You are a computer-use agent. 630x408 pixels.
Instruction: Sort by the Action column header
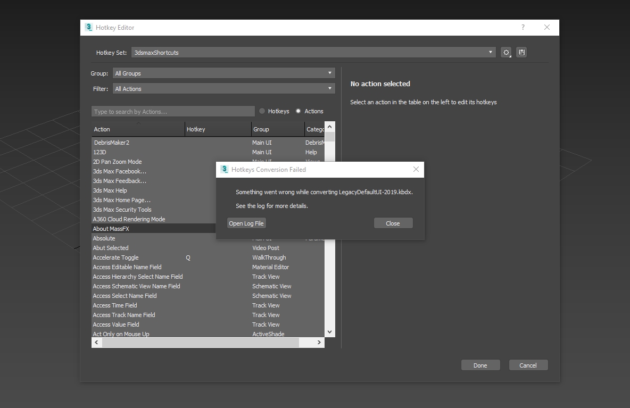coord(138,129)
